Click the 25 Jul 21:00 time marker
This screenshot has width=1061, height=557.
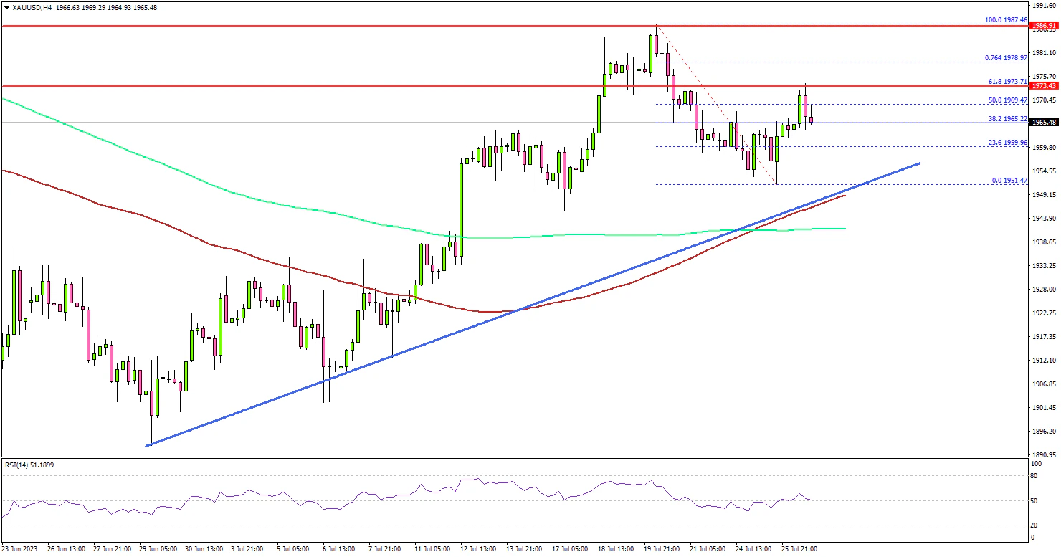point(799,548)
